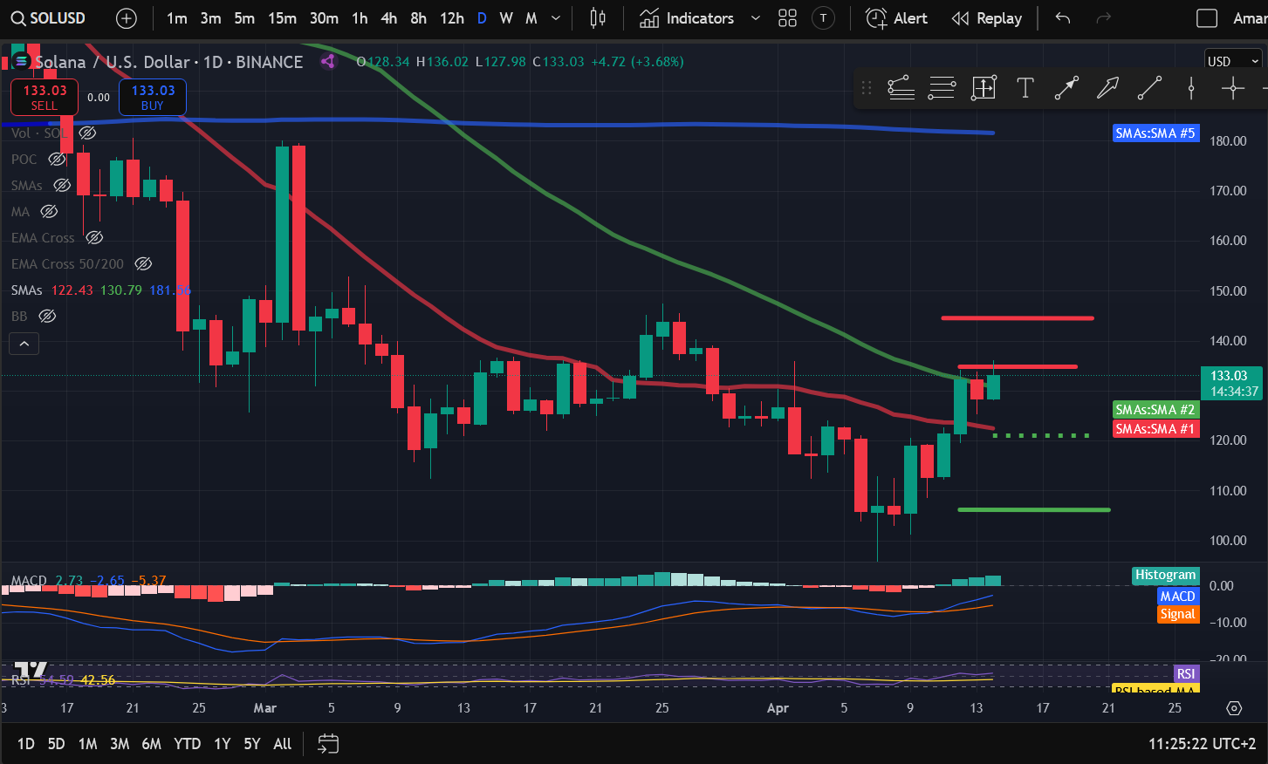Viewport: 1268px width, 764px height.
Task: Set the chart interval to 8h
Action: coord(419,18)
